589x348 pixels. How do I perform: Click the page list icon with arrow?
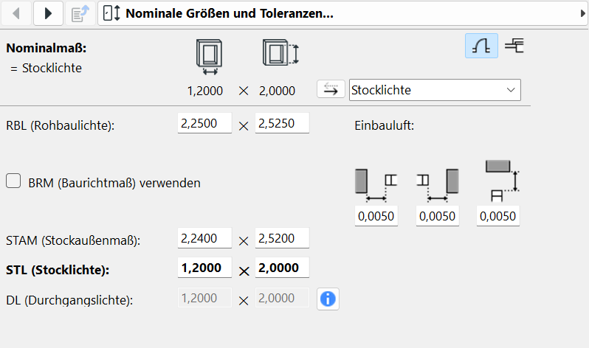(78, 13)
